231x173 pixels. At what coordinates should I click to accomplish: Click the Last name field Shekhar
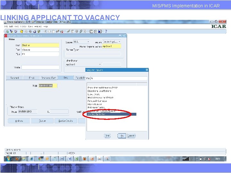coord(40,45)
